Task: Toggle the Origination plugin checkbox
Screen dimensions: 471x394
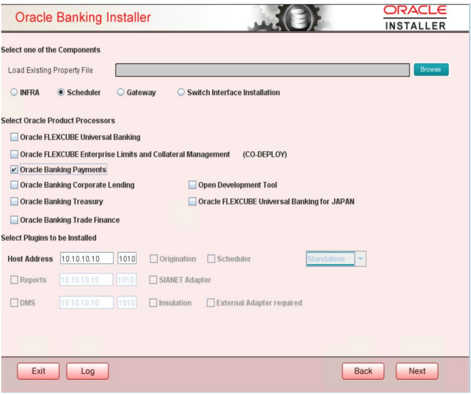Action: pos(154,259)
